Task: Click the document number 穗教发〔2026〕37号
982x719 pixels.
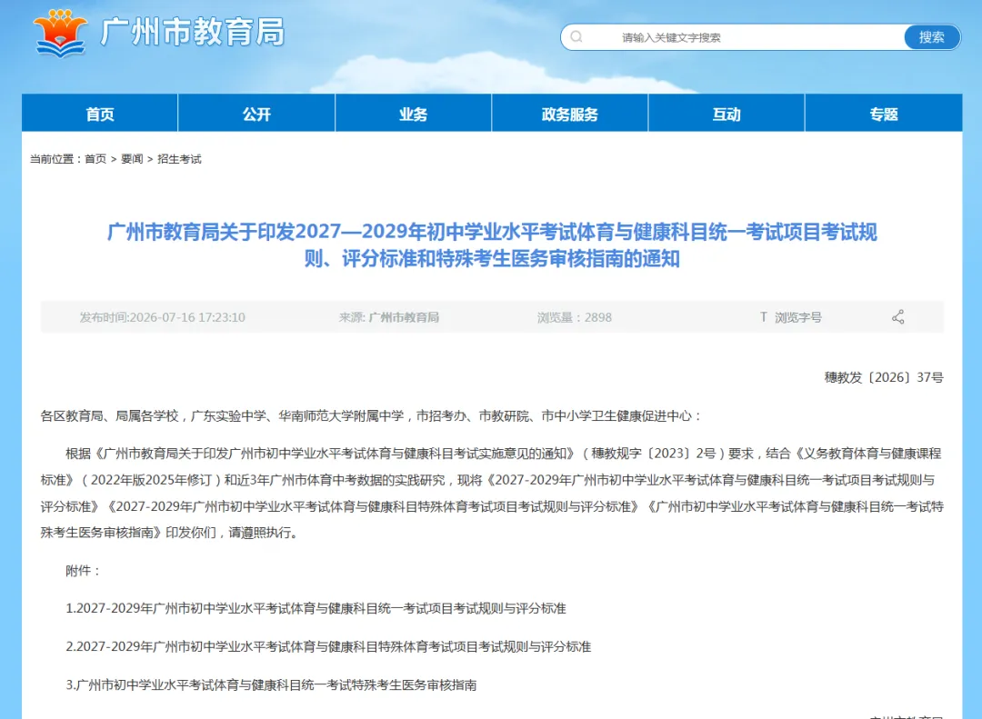Action: click(884, 377)
